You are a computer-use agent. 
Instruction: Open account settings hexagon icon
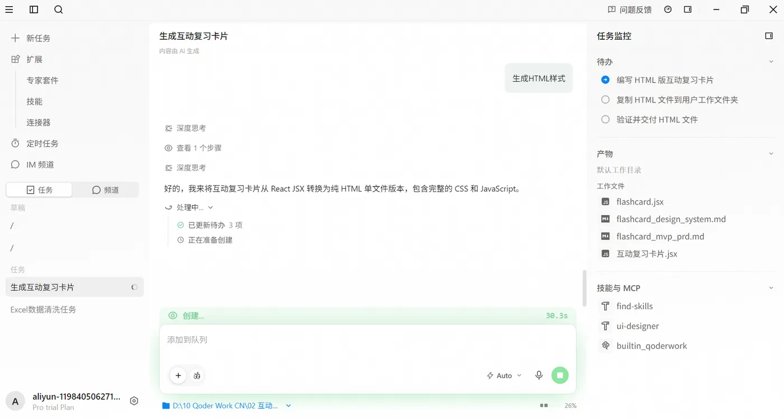click(134, 401)
